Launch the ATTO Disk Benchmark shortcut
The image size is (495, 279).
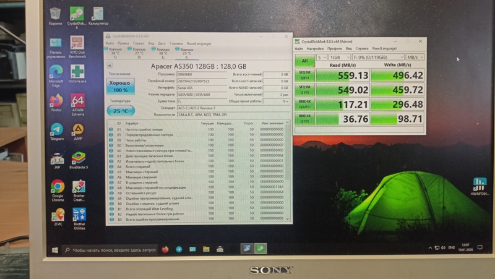click(x=77, y=47)
